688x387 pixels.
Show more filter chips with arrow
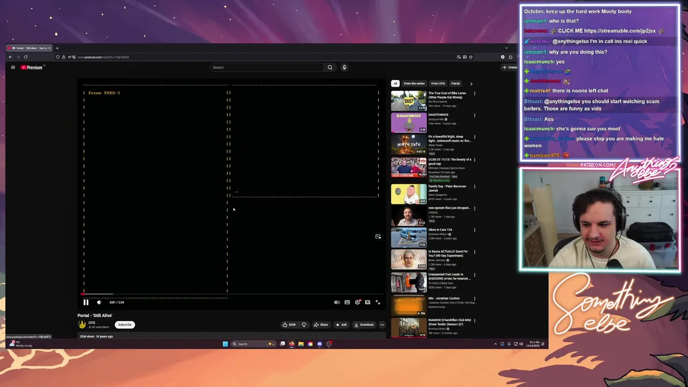click(471, 83)
